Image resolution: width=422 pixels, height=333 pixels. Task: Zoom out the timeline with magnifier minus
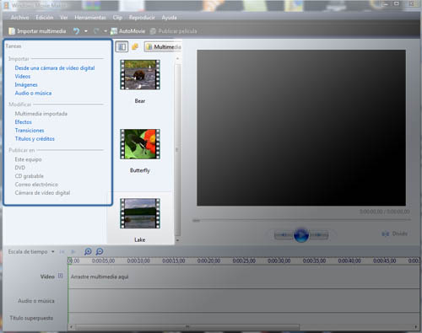[x=100, y=251]
